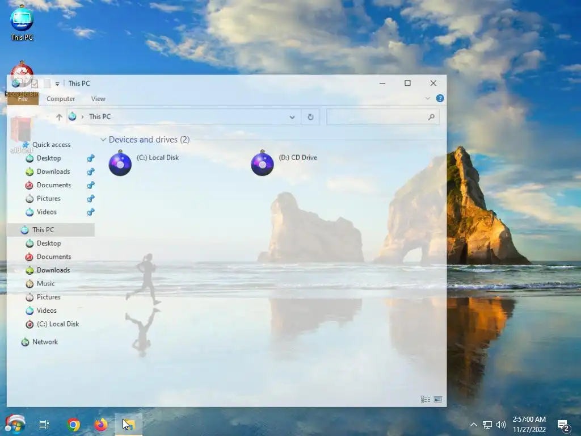Viewport: 581px width, 436px height.
Task: Open the volume control in system tray
Action: pyautogui.click(x=501, y=425)
